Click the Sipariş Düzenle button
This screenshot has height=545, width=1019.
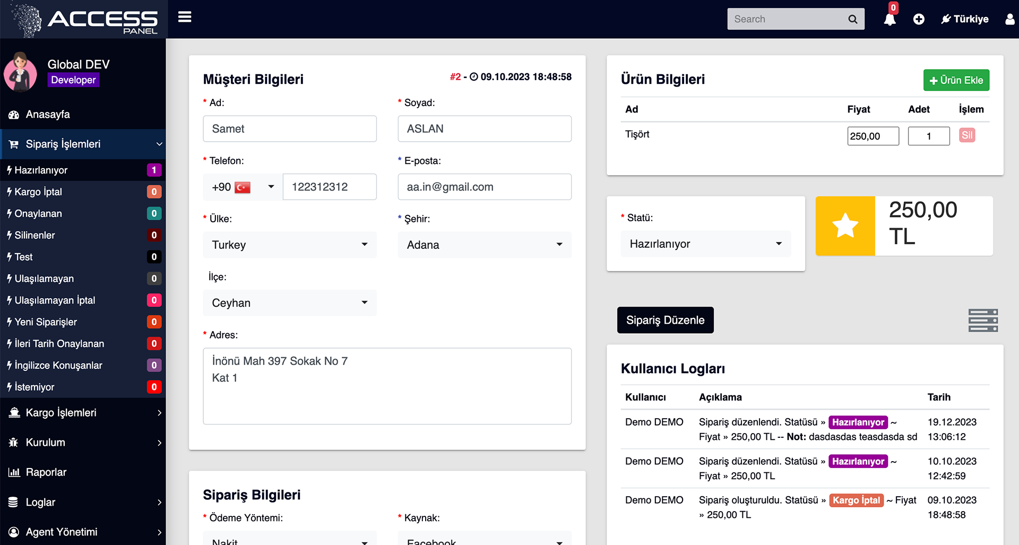click(x=665, y=321)
